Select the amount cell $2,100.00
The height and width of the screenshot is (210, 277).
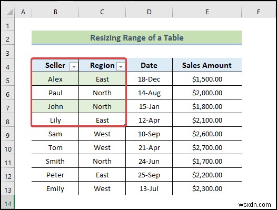(207, 120)
